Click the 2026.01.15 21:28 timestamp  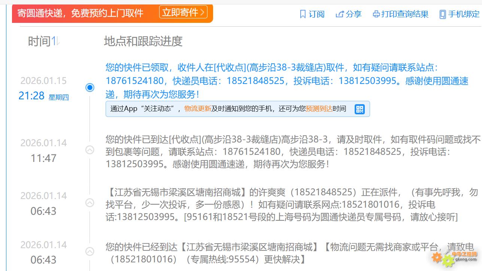pyautogui.click(x=43, y=88)
